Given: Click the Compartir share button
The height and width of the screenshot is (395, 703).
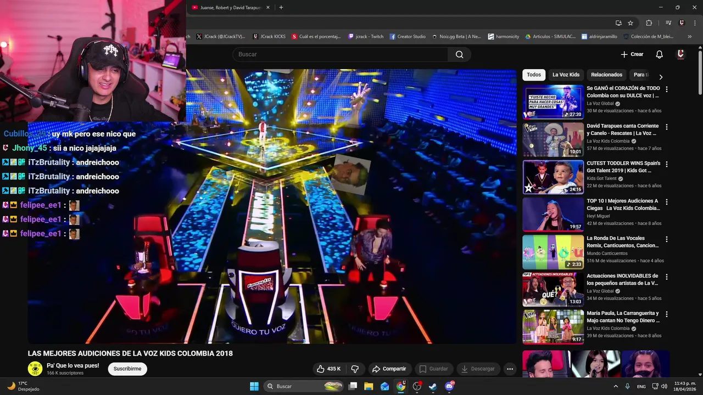Looking at the screenshot, I should [x=389, y=369].
